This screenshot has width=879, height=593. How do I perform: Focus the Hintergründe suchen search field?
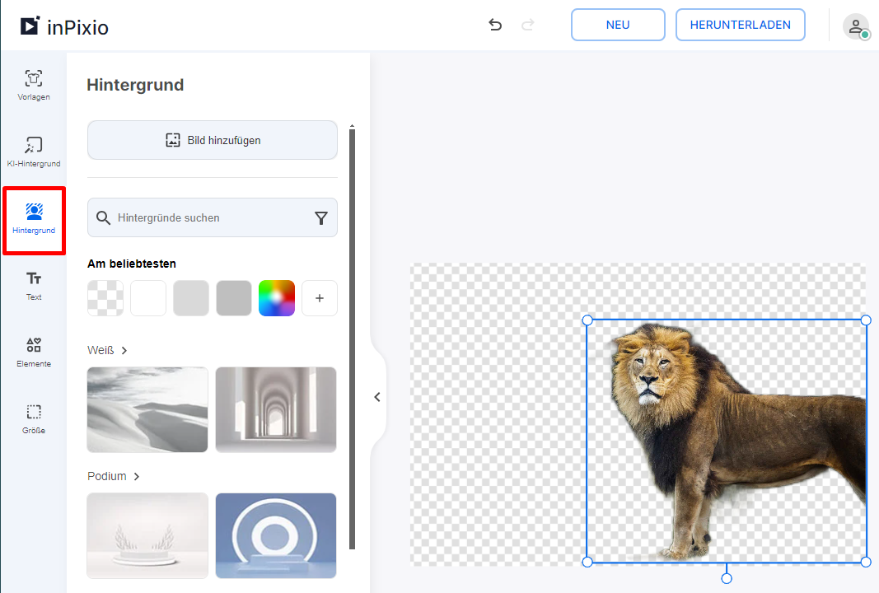[x=213, y=217]
